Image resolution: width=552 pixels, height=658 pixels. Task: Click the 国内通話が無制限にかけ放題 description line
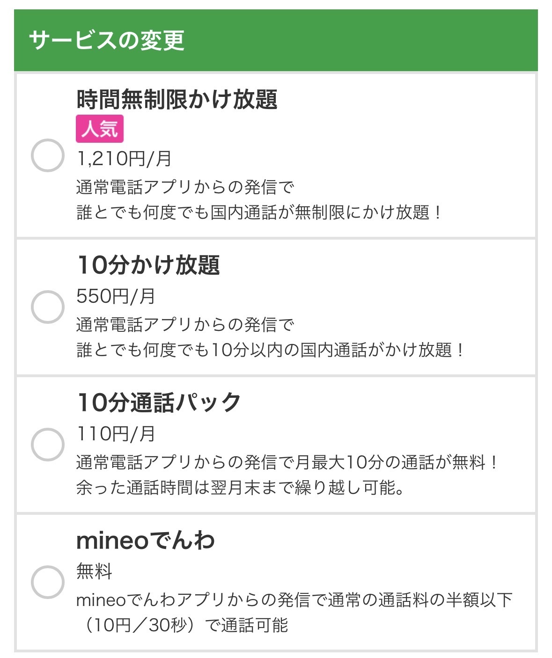click(x=259, y=212)
